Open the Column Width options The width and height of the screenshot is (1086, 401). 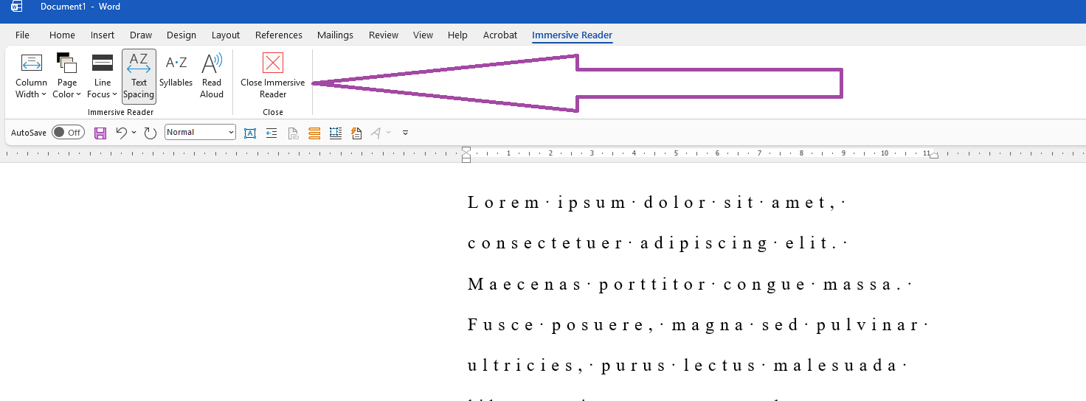31,75
